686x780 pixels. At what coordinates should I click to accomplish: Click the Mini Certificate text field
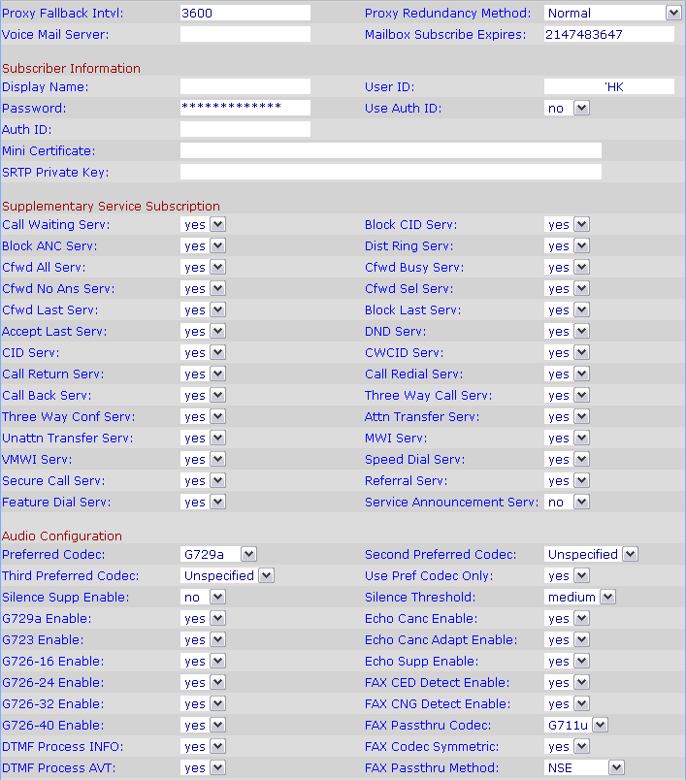pyautogui.click(x=390, y=150)
